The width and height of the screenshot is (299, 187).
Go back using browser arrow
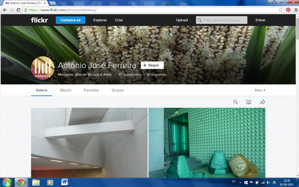pos(5,10)
